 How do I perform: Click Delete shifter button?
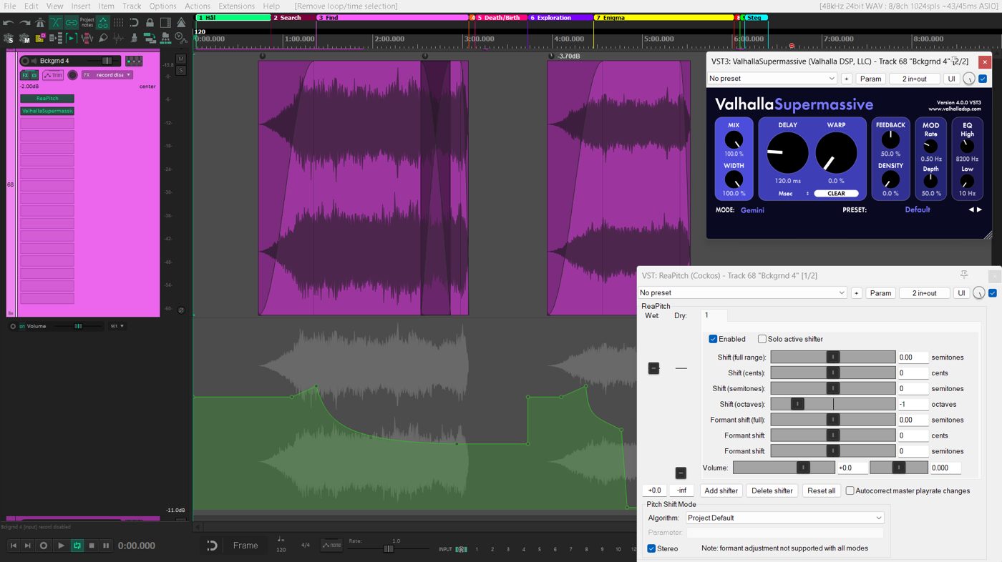[772, 490]
